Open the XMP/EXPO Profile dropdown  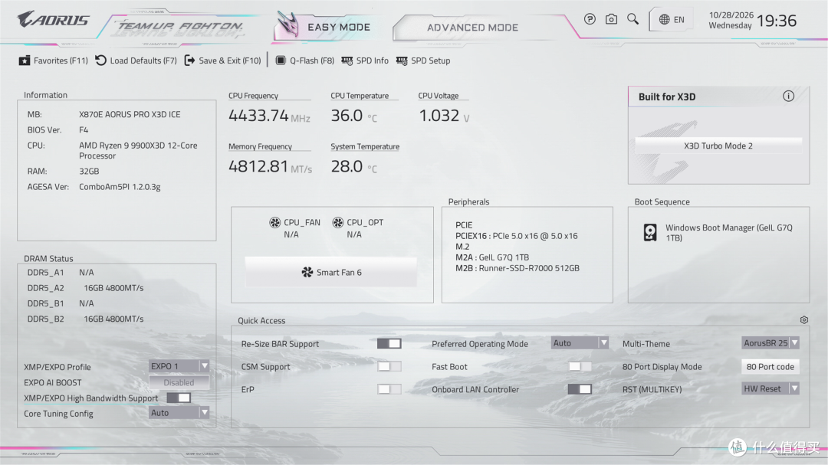click(179, 365)
